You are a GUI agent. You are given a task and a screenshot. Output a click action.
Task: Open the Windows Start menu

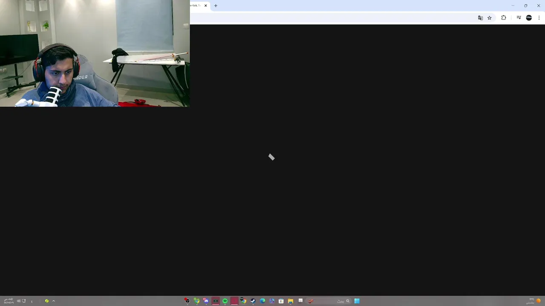(x=357, y=301)
